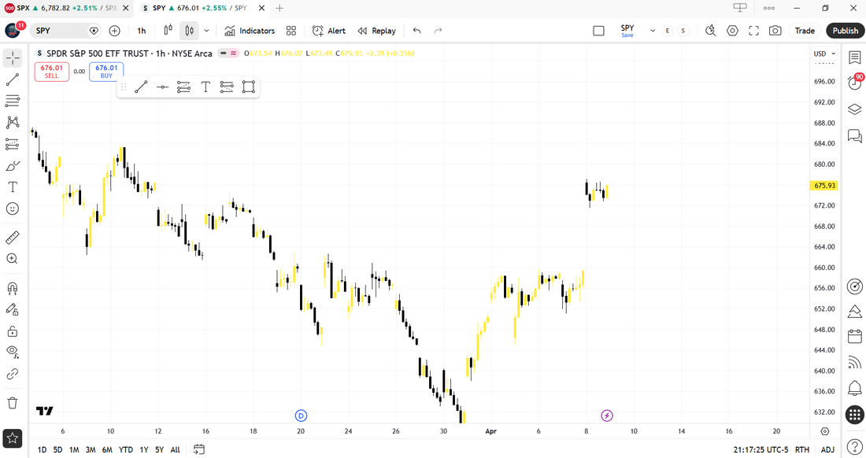The height and width of the screenshot is (458, 866).
Task: Click the link drawings icon
Action: tap(13, 374)
